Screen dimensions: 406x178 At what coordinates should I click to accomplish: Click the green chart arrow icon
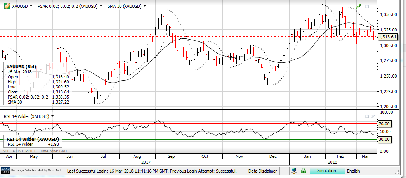(x=359, y=7)
